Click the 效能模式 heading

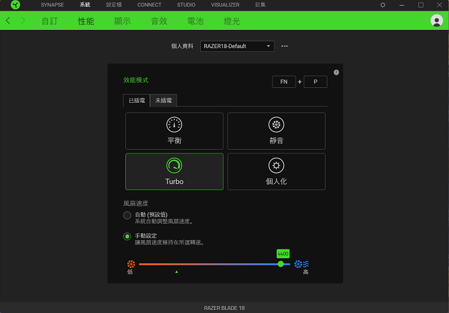[x=136, y=80]
